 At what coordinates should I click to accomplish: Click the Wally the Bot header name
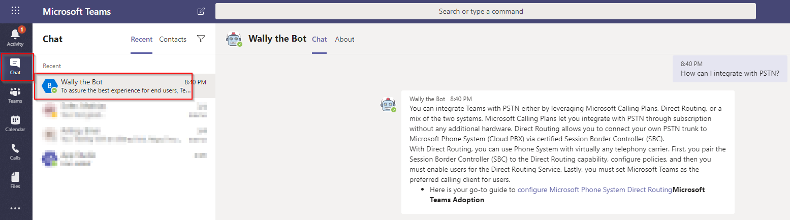pyautogui.click(x=277, y=39)
